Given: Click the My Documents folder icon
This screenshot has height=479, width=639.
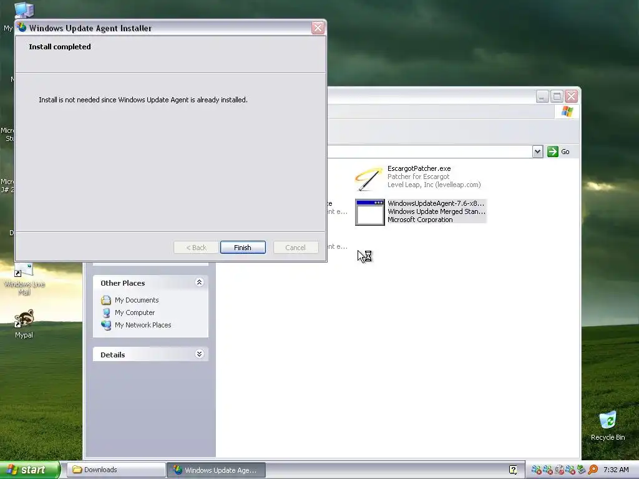Looking at the screenshot, I should tap(106, 300).
